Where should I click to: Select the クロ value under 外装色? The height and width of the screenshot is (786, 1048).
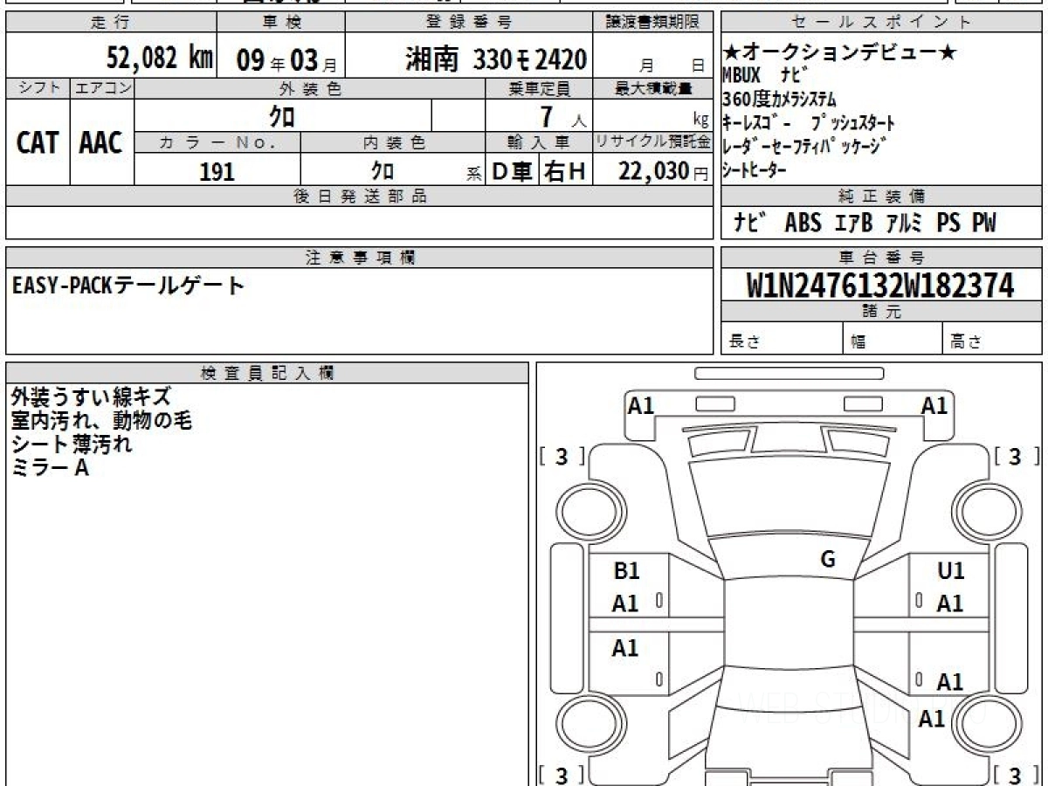click(x=282, y=115)
